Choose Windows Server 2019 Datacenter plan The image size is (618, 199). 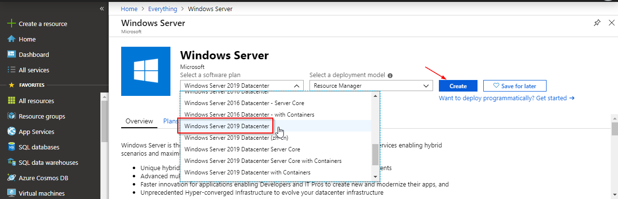coord(275,126)
